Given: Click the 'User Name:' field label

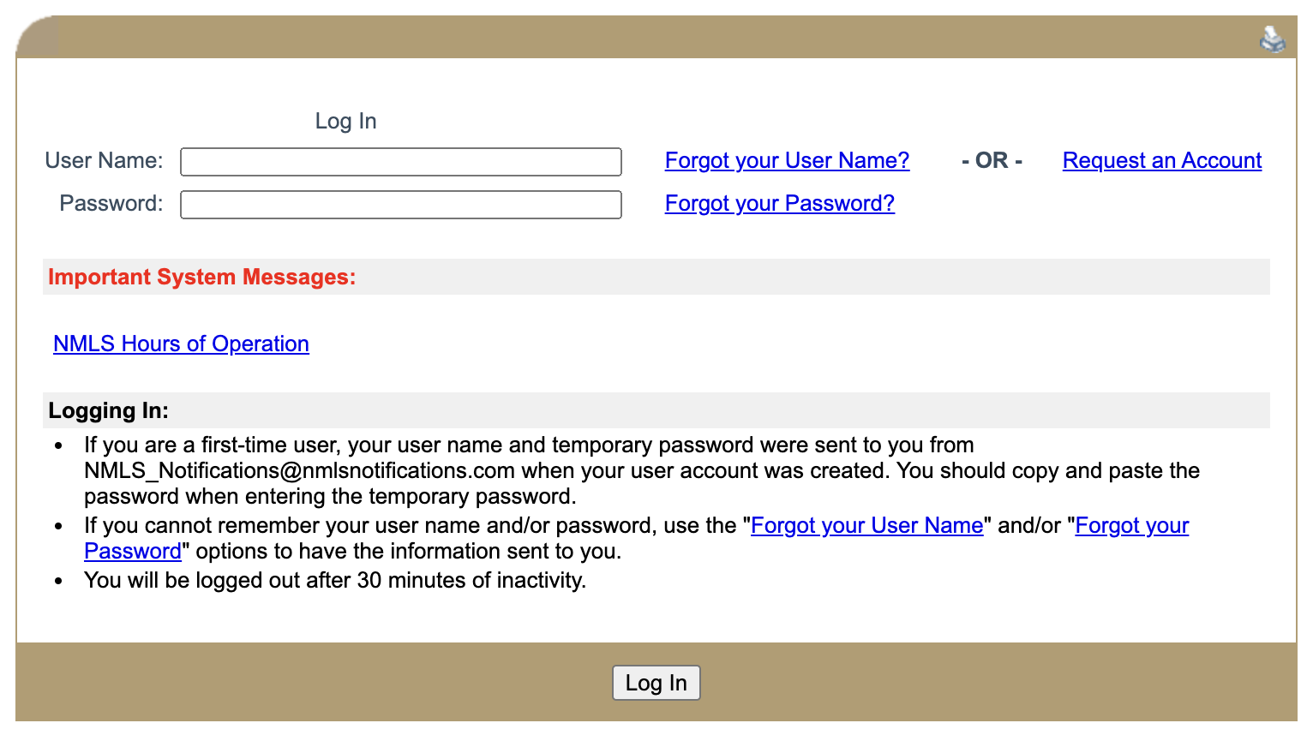Looking at the screenshot, I should (104, 161).
